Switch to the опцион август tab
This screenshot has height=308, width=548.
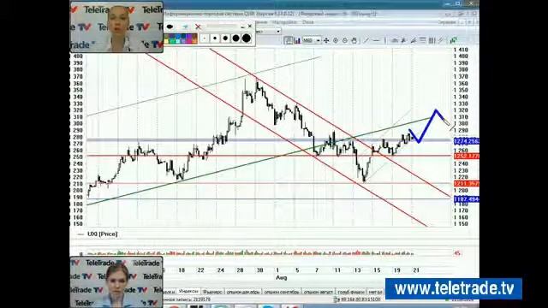(x=318, y=292)
